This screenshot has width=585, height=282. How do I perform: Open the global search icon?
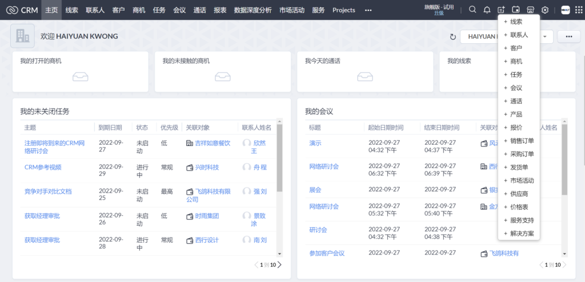click(472, 10)
